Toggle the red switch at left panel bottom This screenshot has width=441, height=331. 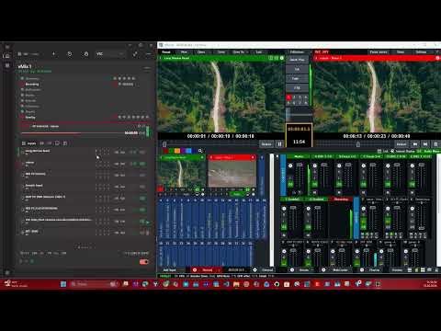click(144, 262)
